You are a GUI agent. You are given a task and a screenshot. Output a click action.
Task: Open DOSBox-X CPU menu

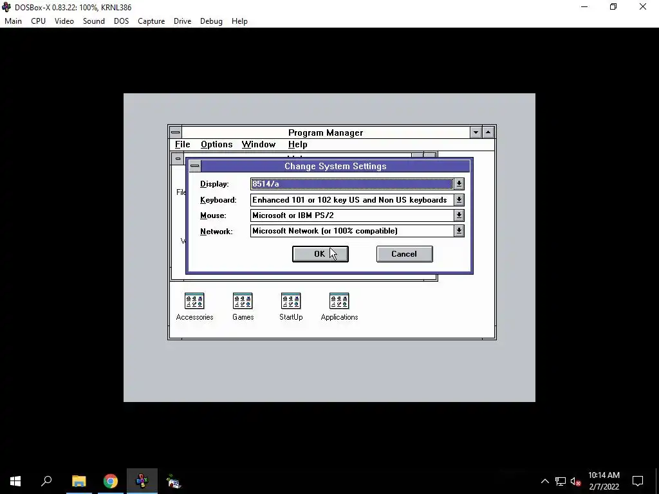(x=38, y=21)
